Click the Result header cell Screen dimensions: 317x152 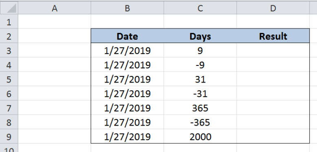coord(273,36)
